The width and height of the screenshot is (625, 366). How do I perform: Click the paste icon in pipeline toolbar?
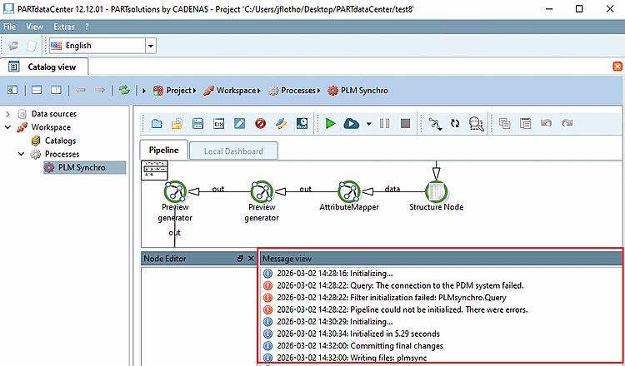click(x=525, y=124)
